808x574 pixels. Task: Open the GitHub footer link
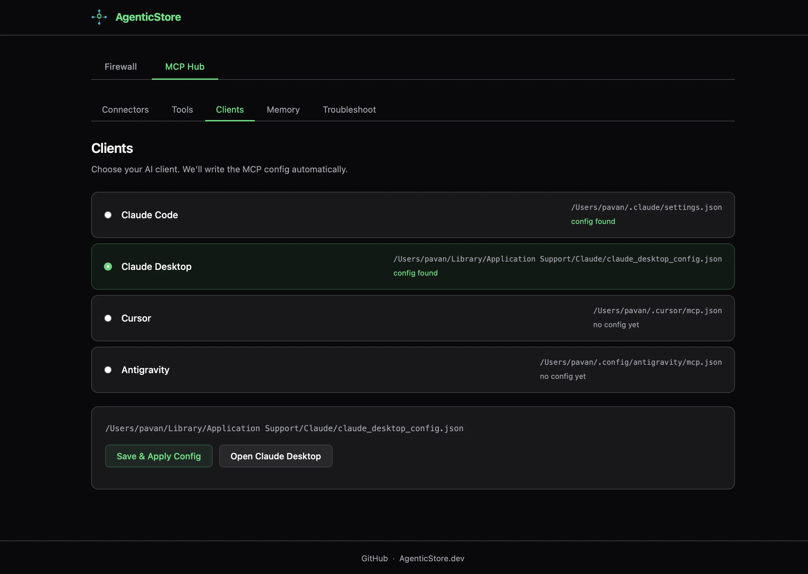pos(374,558)
